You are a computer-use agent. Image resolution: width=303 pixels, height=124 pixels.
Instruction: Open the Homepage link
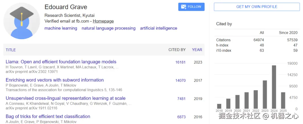103,21
